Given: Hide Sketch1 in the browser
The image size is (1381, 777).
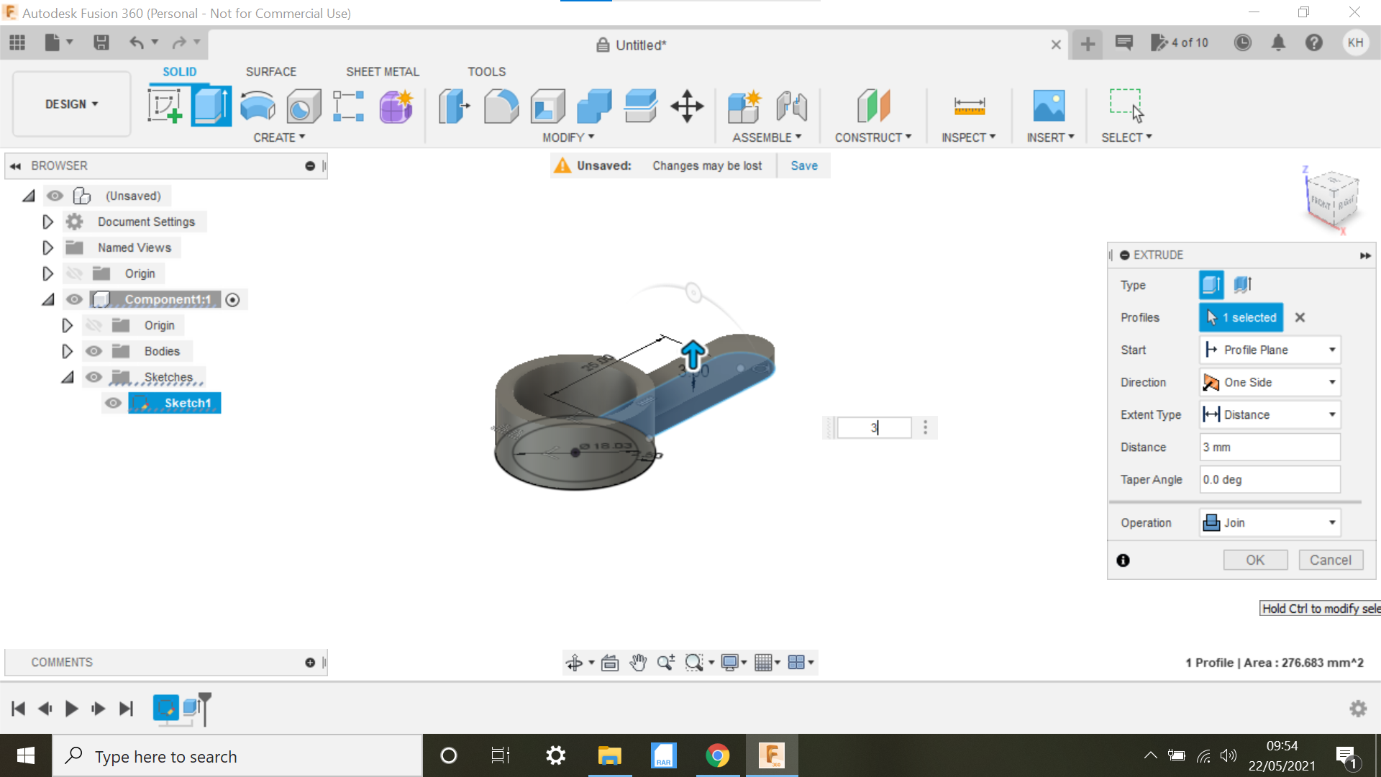Looking at the screenshot, I should click(x=113, y=403).
